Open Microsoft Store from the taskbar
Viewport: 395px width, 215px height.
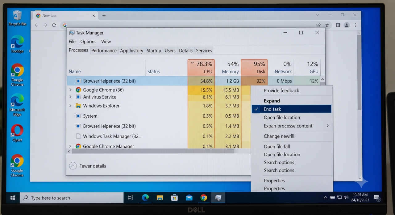(174, 198)
